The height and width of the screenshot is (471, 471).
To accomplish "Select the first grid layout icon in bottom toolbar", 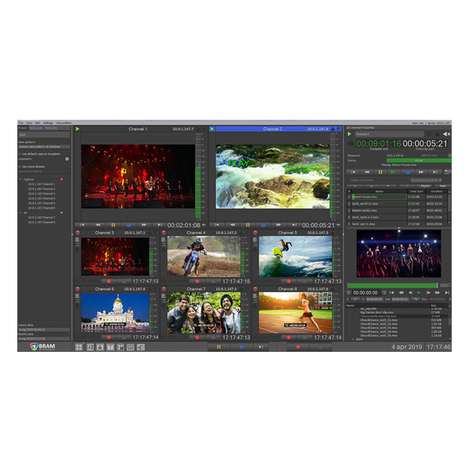I will 79,347.
